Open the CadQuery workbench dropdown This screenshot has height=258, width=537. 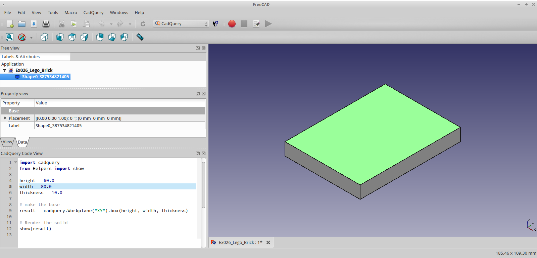pyautogui.click(x=181, y=24)
